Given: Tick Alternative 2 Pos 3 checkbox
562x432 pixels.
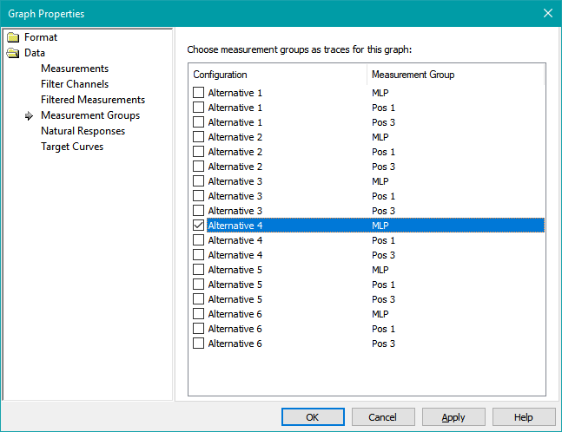Looking at the screenshot, I should [x=198, y=167].
